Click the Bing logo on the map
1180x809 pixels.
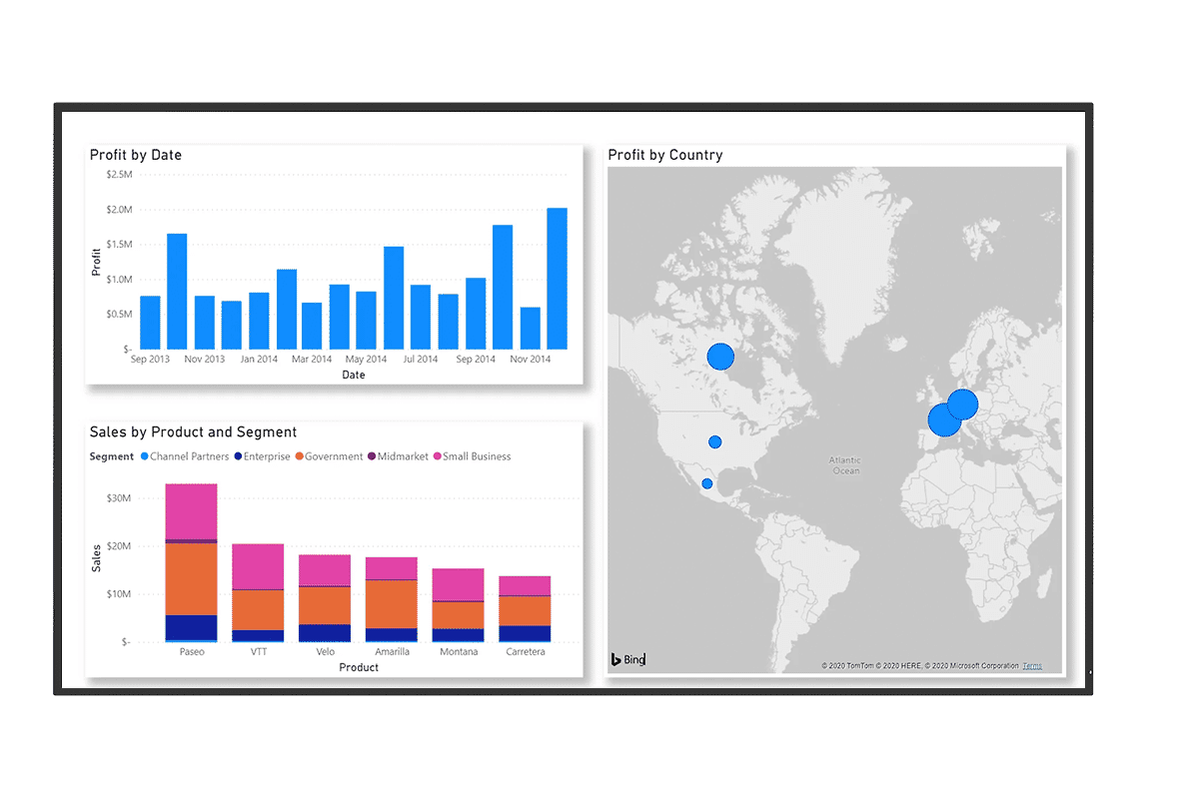tap(628, 659)
